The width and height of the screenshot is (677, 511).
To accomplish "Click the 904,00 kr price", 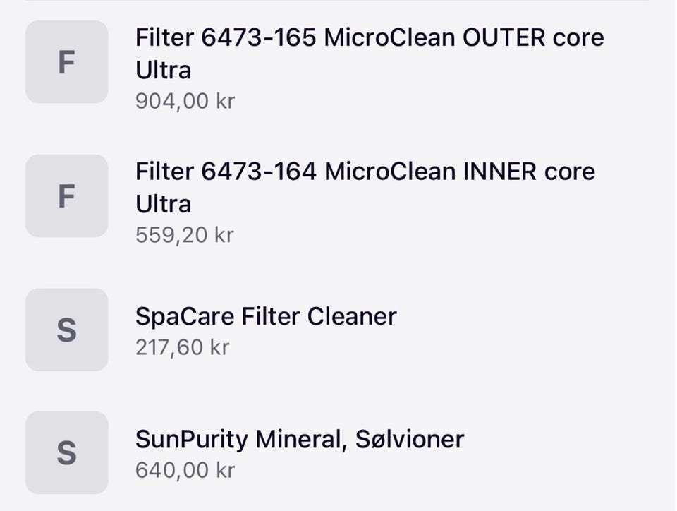I will click(x=185, y=101).
